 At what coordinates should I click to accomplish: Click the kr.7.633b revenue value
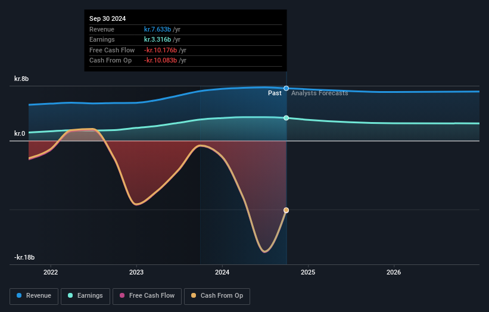click(x=157, y=29)
